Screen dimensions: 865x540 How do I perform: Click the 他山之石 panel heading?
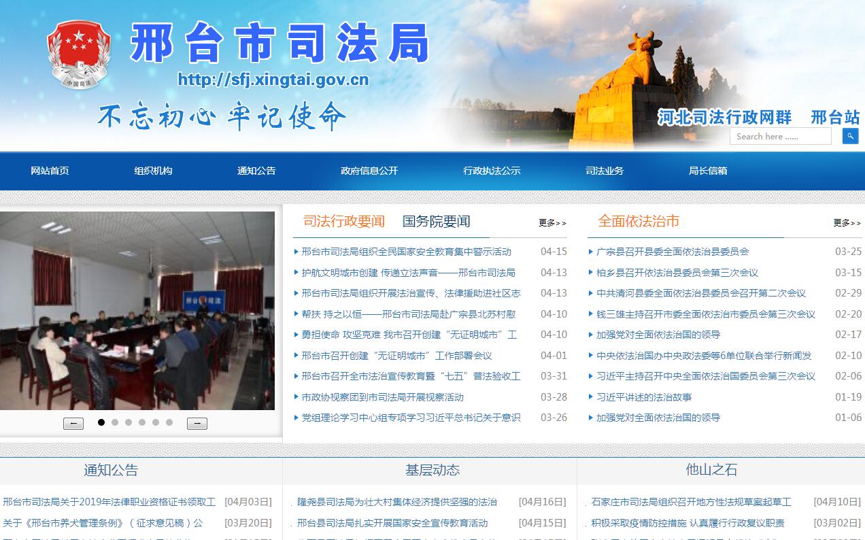(x=711, y=470)
